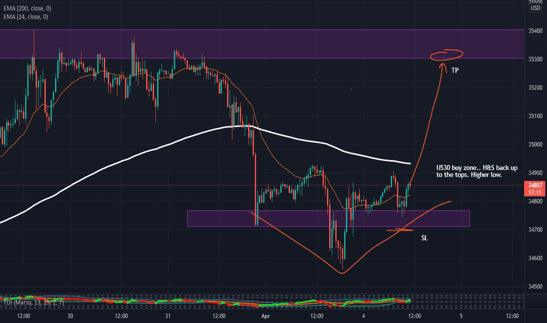Click the 35100 price axis label
The height and width of the screenshot is (323, 547).
(535, 116)
